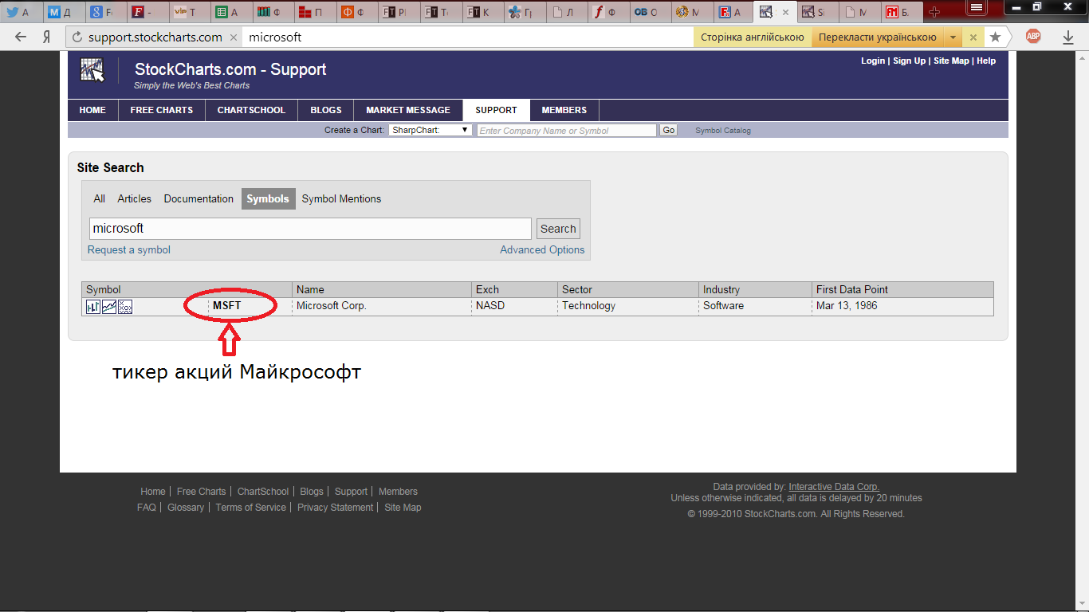Open the footer Members link
Image resolution: width=1089 pixels, height=612 pixels.
click(398, 492)
